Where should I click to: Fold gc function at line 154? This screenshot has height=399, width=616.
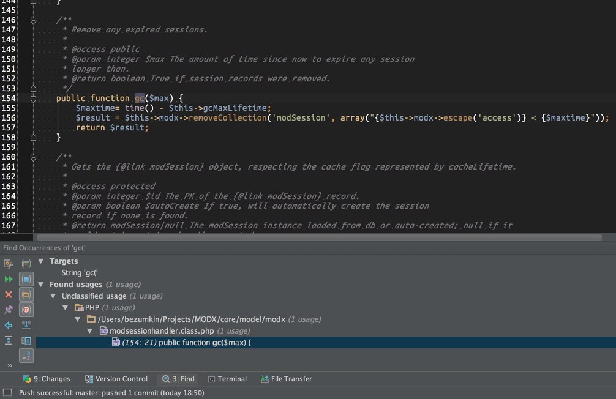pos(34,99)
